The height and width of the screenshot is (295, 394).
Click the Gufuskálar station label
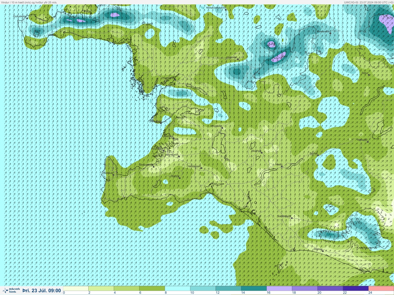pyautogui.click(x=20, y=16)
